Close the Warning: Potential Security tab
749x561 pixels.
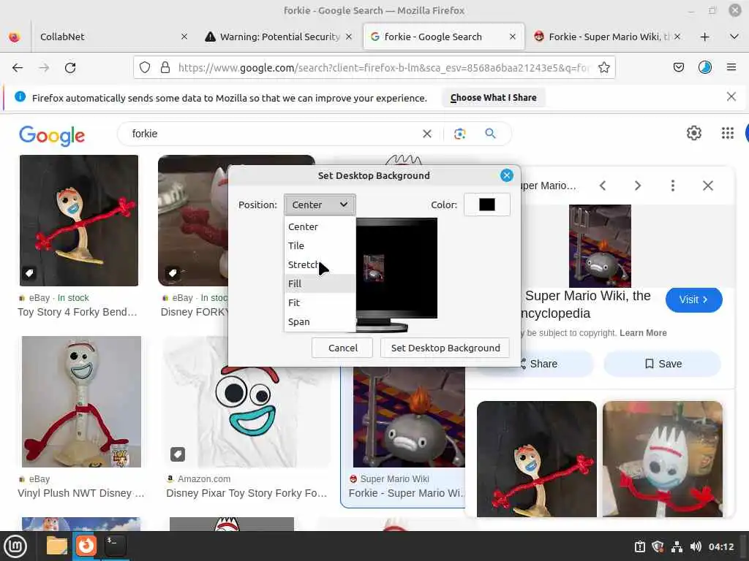[x=349, y=37]
